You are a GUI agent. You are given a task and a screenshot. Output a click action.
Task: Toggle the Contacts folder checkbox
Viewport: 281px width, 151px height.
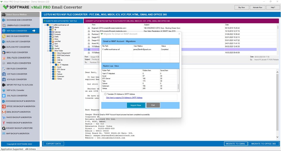pyautogui.click(x=50, y=34)
